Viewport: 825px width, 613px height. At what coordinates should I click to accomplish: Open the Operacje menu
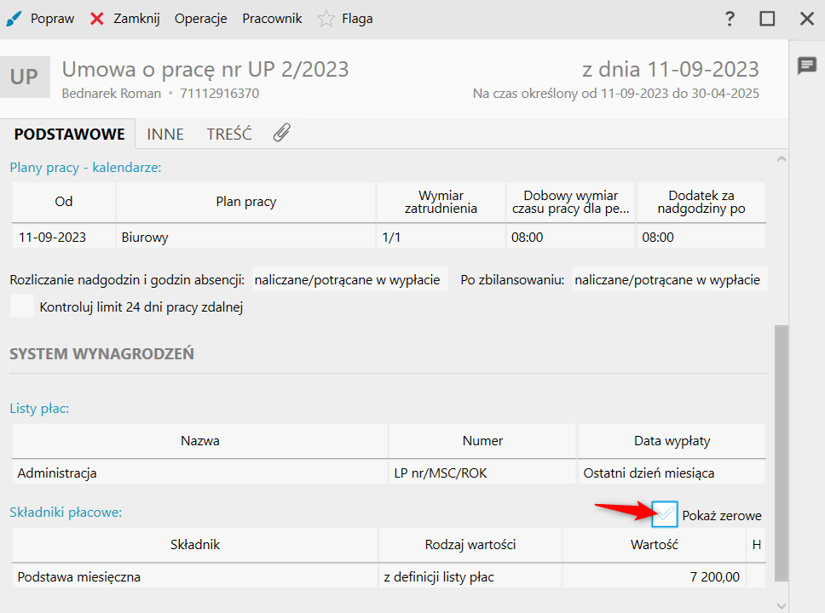tap(201, 19)
